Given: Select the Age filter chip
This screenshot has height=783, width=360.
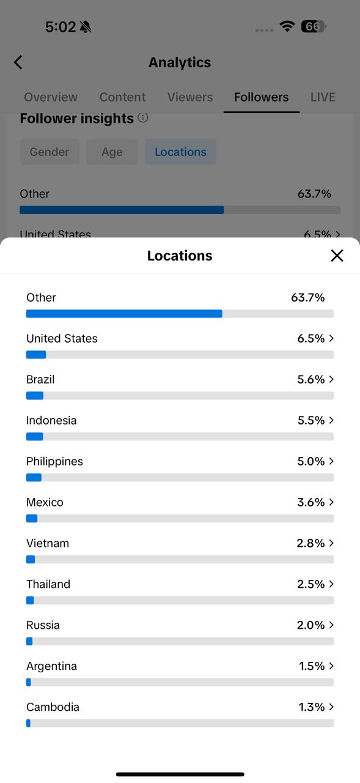Looking at the screenshot, I should (112, 152).
